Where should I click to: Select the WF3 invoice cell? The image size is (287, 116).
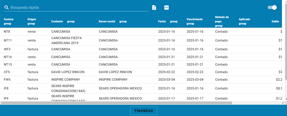(7, 49)
